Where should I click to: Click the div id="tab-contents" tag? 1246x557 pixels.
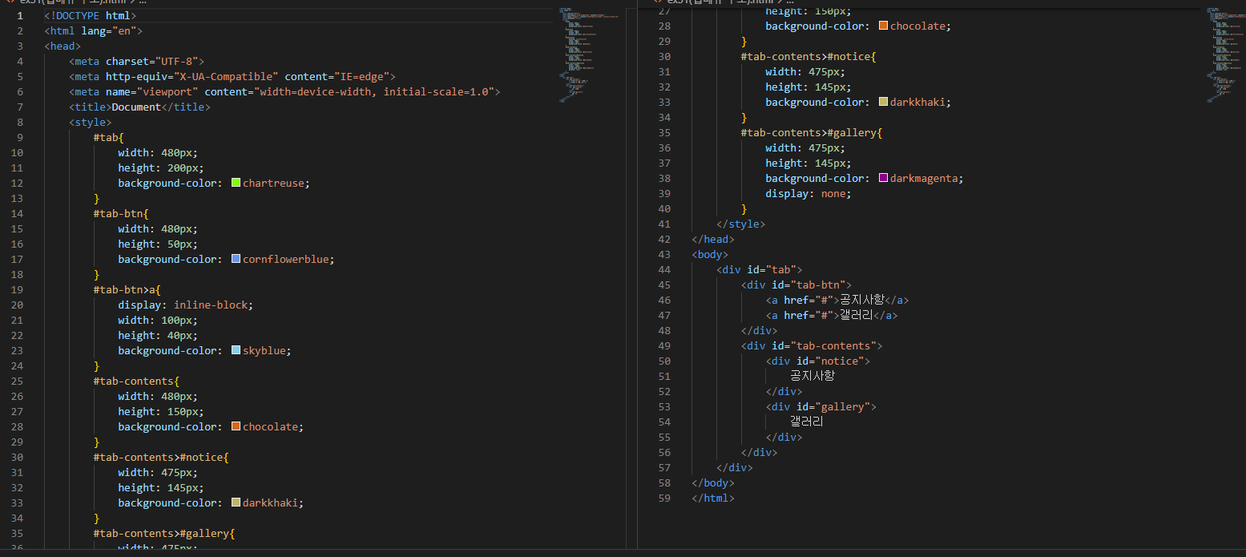click(x=812, y=345)
